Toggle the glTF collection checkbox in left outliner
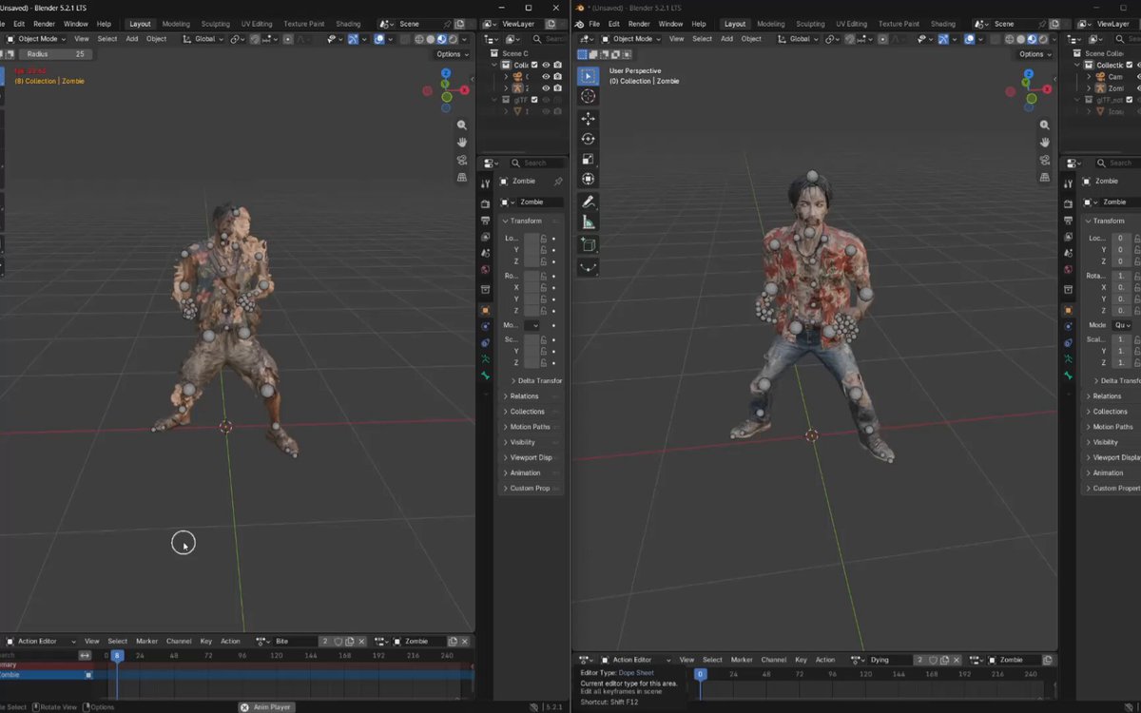Image resolution: width=1141 pixels, height=713 pixels. 534,100
